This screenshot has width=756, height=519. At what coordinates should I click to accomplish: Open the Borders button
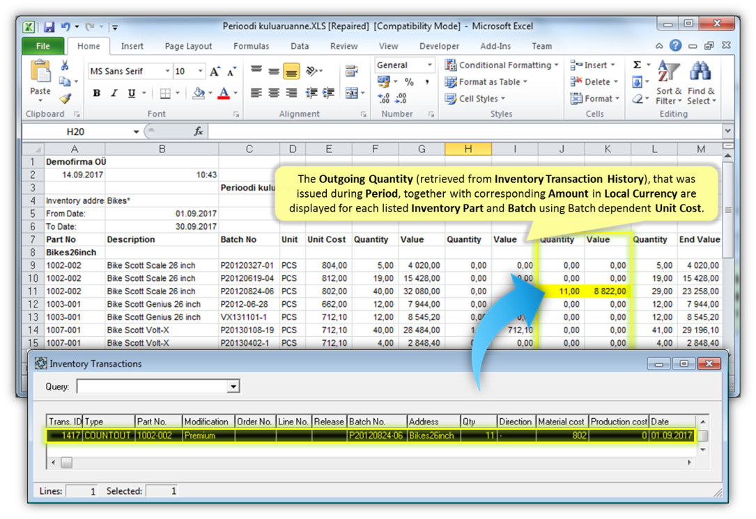click(x=165, y=93)
